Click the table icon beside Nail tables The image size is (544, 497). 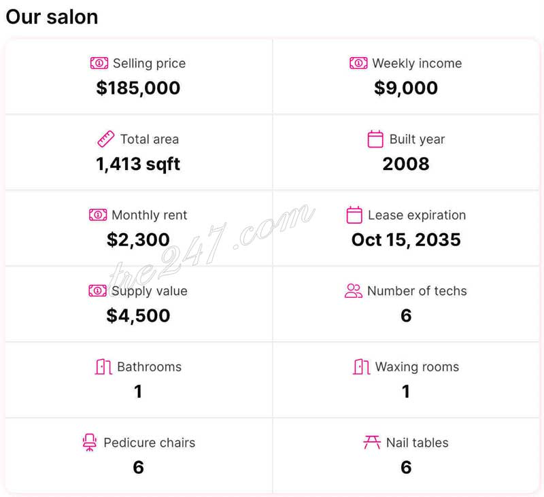(x=372, y=443)
